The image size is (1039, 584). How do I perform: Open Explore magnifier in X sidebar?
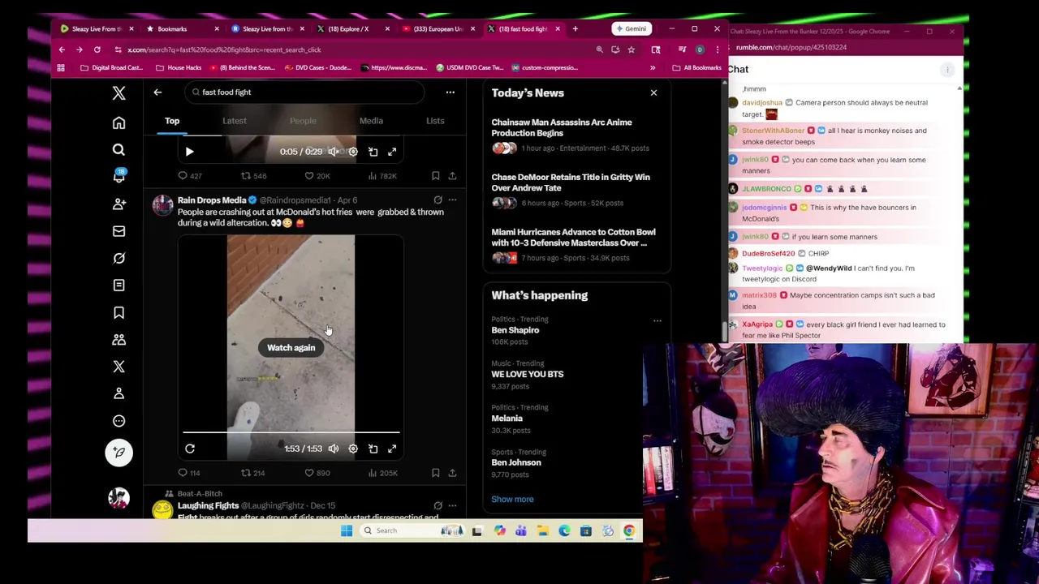point(119,149)
